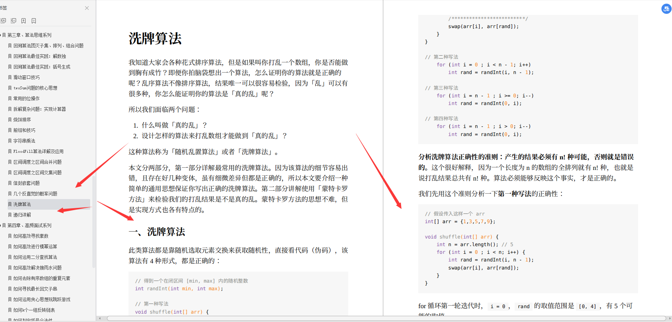Open the 字符串乘法 bookmark
This screenshot has height=322, width=672.
(x=24, y=141)
